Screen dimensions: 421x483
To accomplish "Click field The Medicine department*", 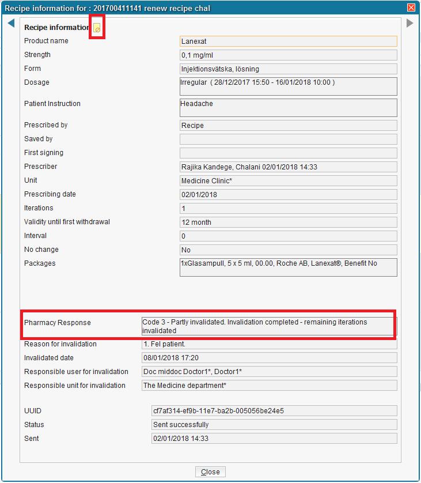I will [x=270, y=386].
